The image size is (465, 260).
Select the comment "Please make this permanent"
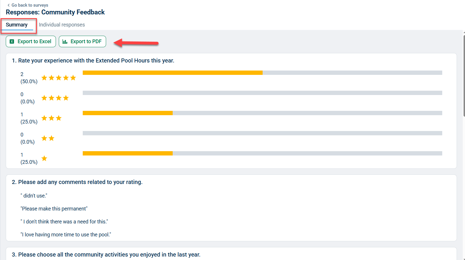click(x=54, y=209)
